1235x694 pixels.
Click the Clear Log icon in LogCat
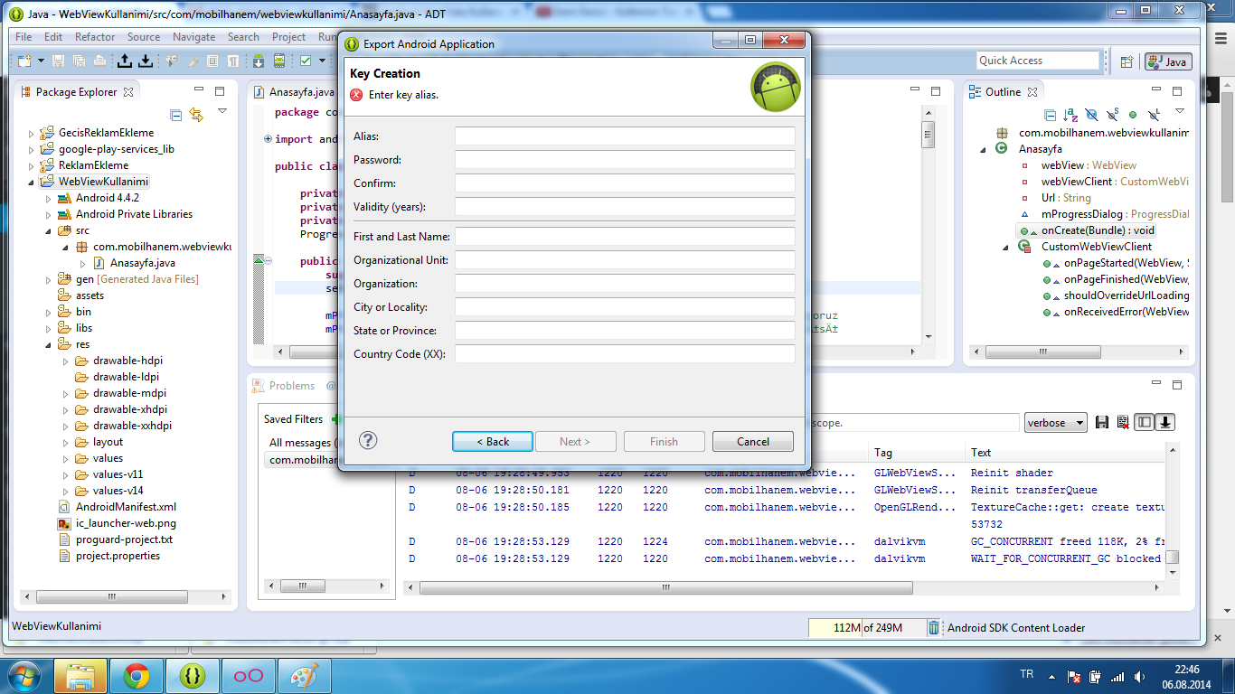1123,422
